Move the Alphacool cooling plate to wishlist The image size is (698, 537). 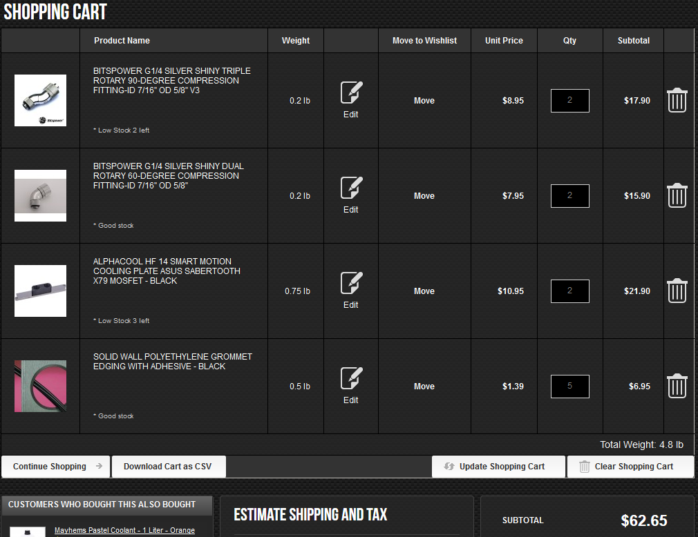coord(424,291)
